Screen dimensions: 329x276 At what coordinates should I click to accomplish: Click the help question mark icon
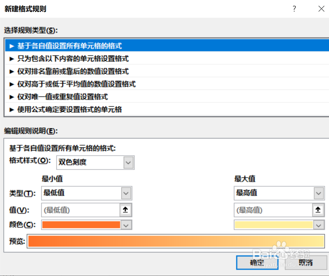pos(294,9)
